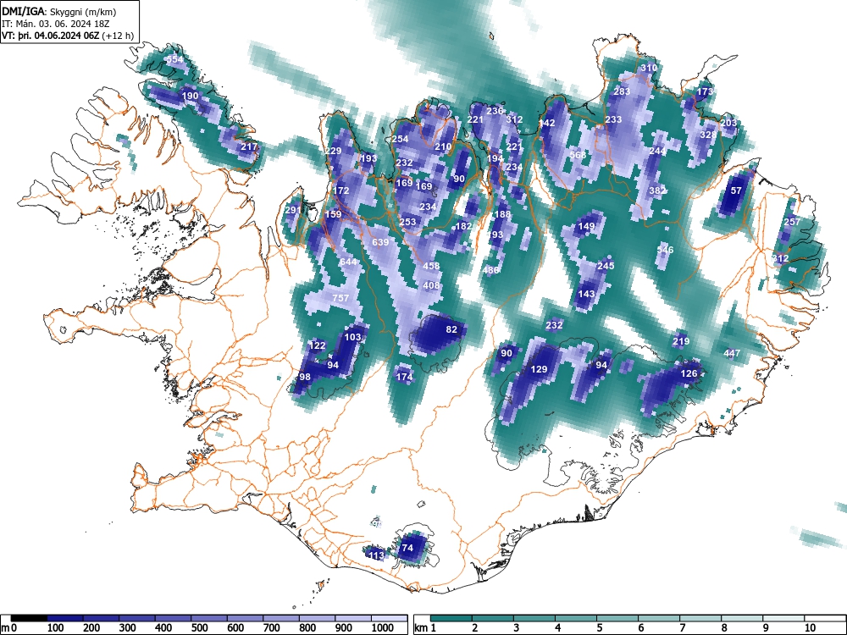The image size is (847, 635).
Task: Click the '1000' label on the metre legend
Action: (x=382, y=628)
